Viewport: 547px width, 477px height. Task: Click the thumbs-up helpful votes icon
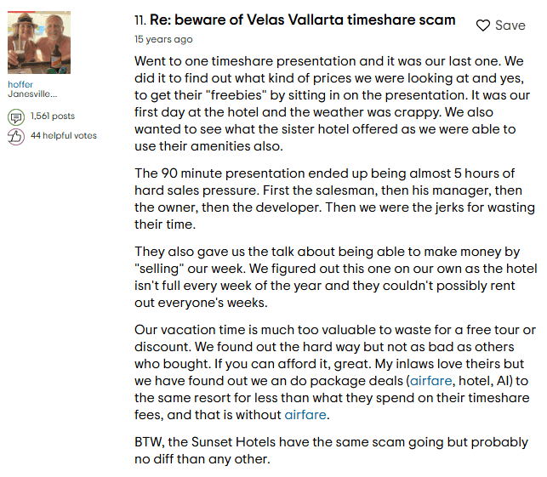16,137
